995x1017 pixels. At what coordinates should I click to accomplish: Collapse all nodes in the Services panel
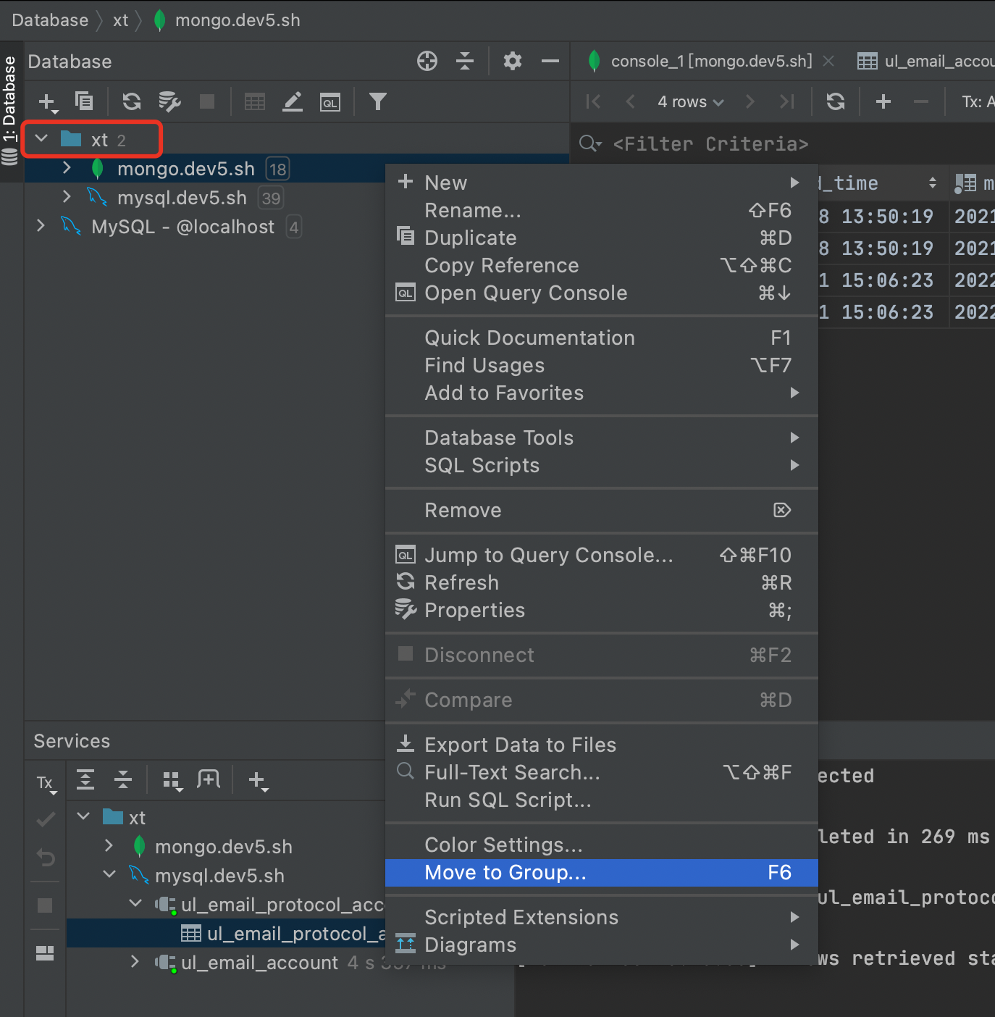point(123,780)
